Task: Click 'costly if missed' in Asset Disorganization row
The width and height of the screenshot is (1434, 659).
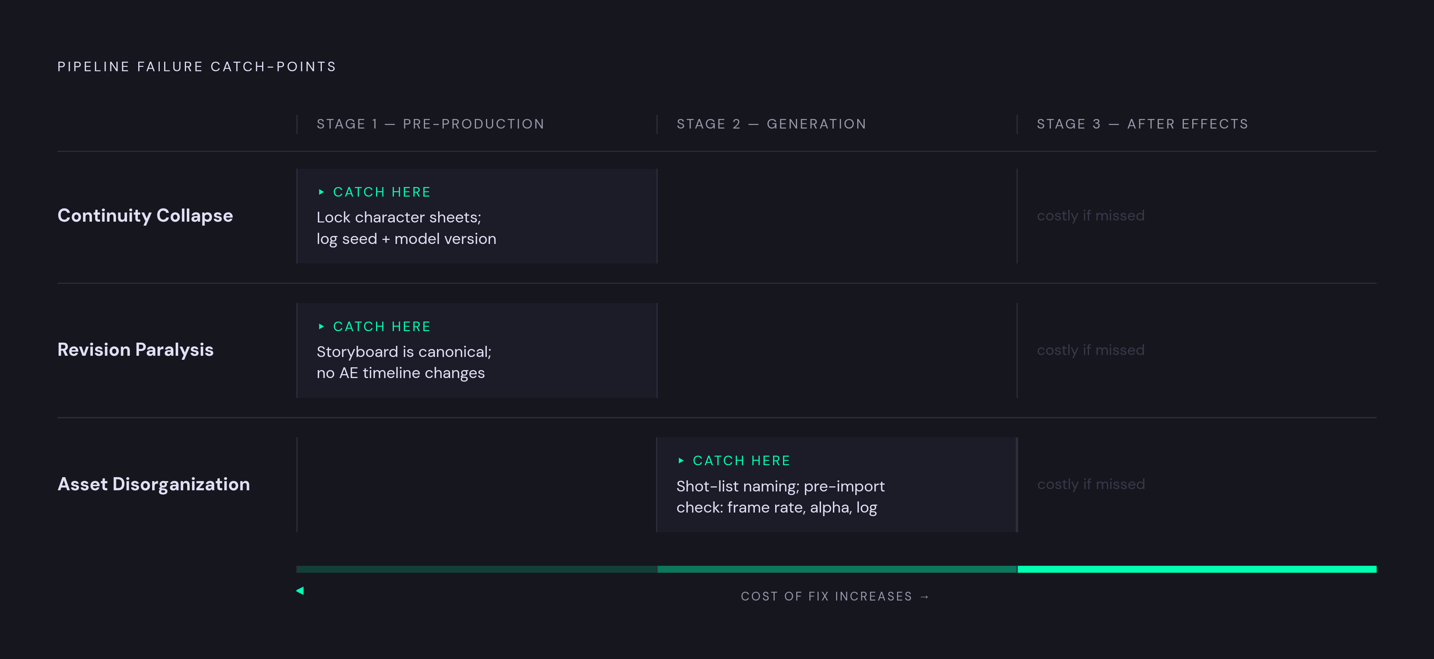Action: tap(1091, 484)
